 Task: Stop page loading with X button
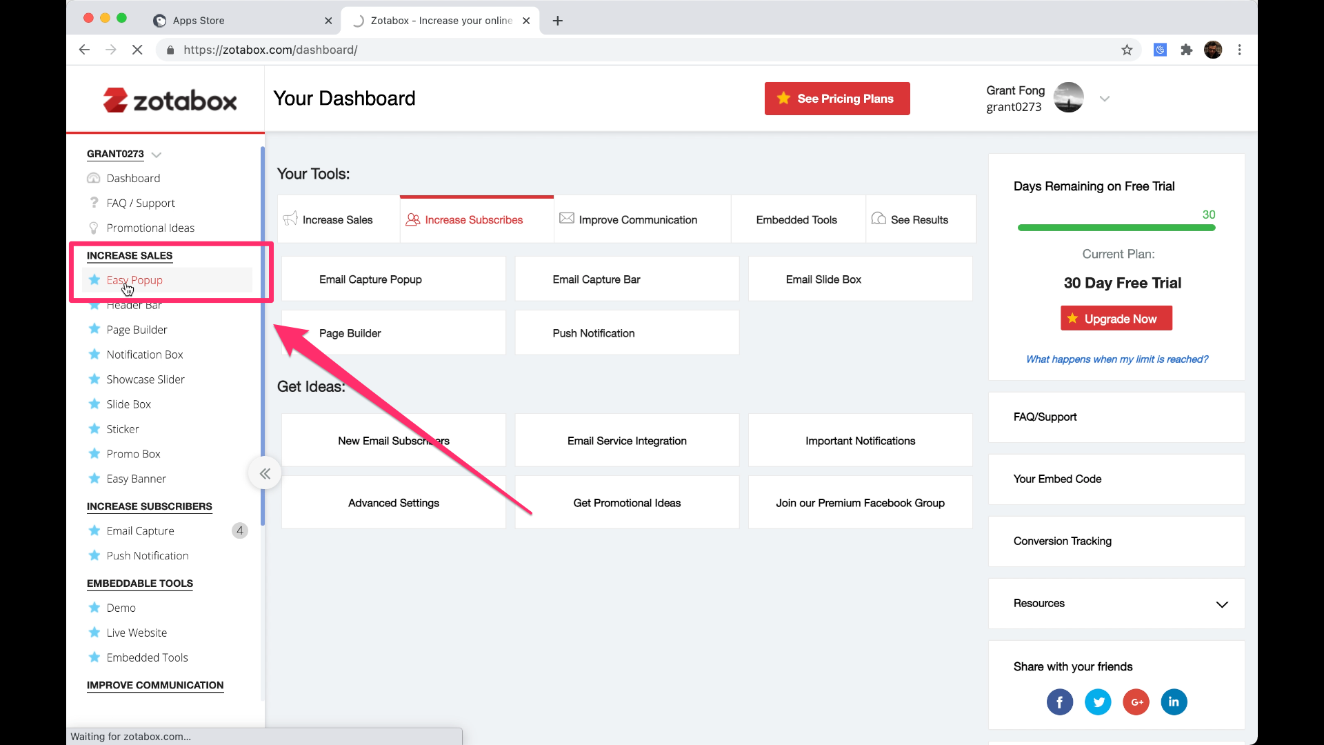(x=137, y=50)
